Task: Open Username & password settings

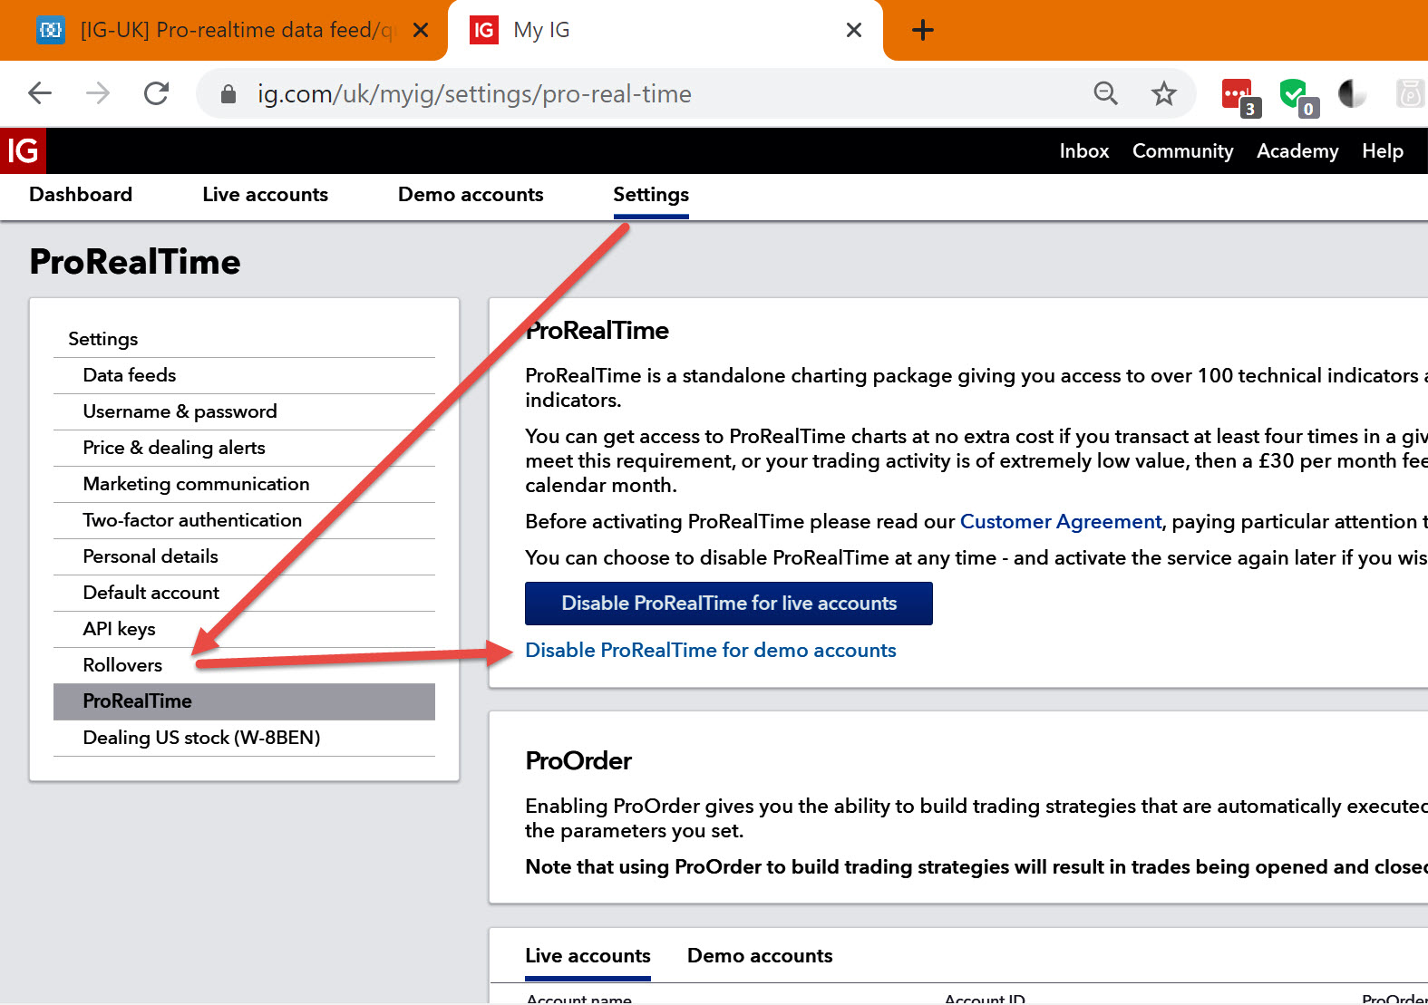Action: (244, 411)
